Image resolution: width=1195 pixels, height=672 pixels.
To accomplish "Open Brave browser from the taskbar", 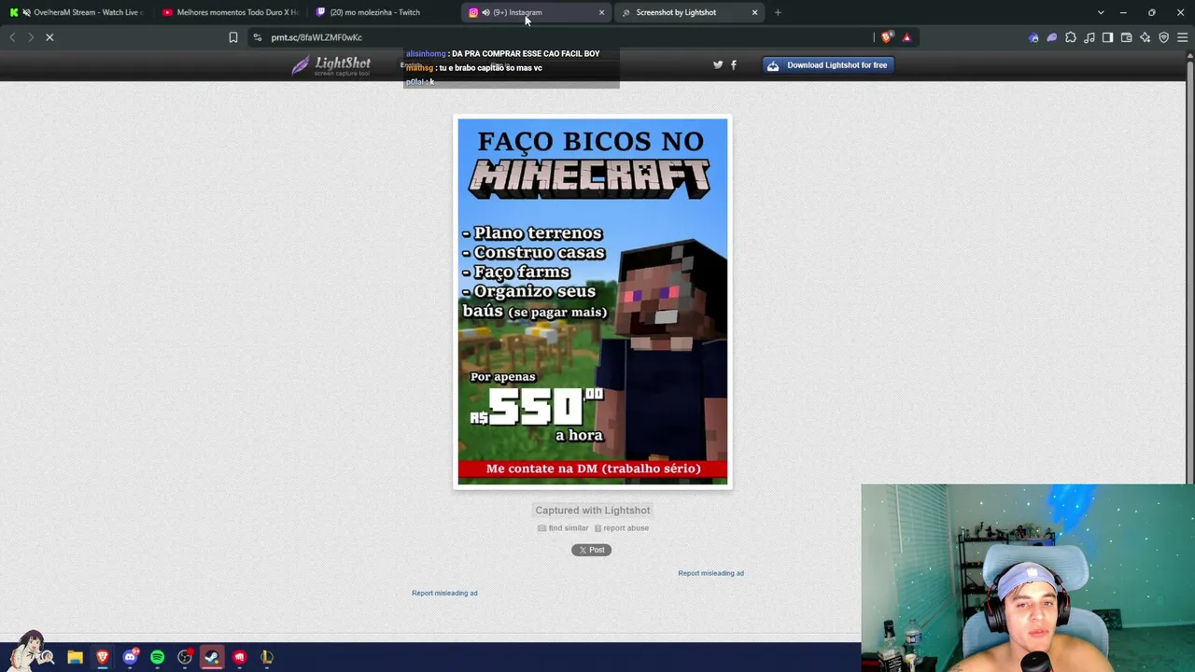I will click(x=103, y=657).
